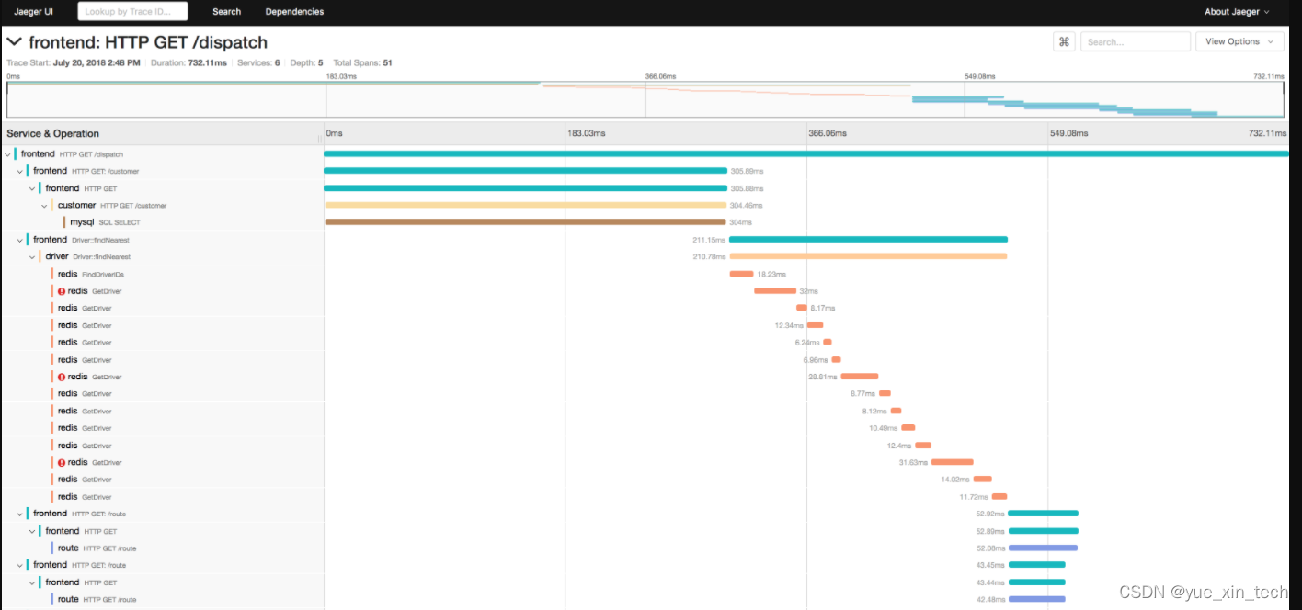Collapse frontend HTTP GET: /route 52.92ms span
Screen dimensions: 1302x610
click(x=20, y=514)
